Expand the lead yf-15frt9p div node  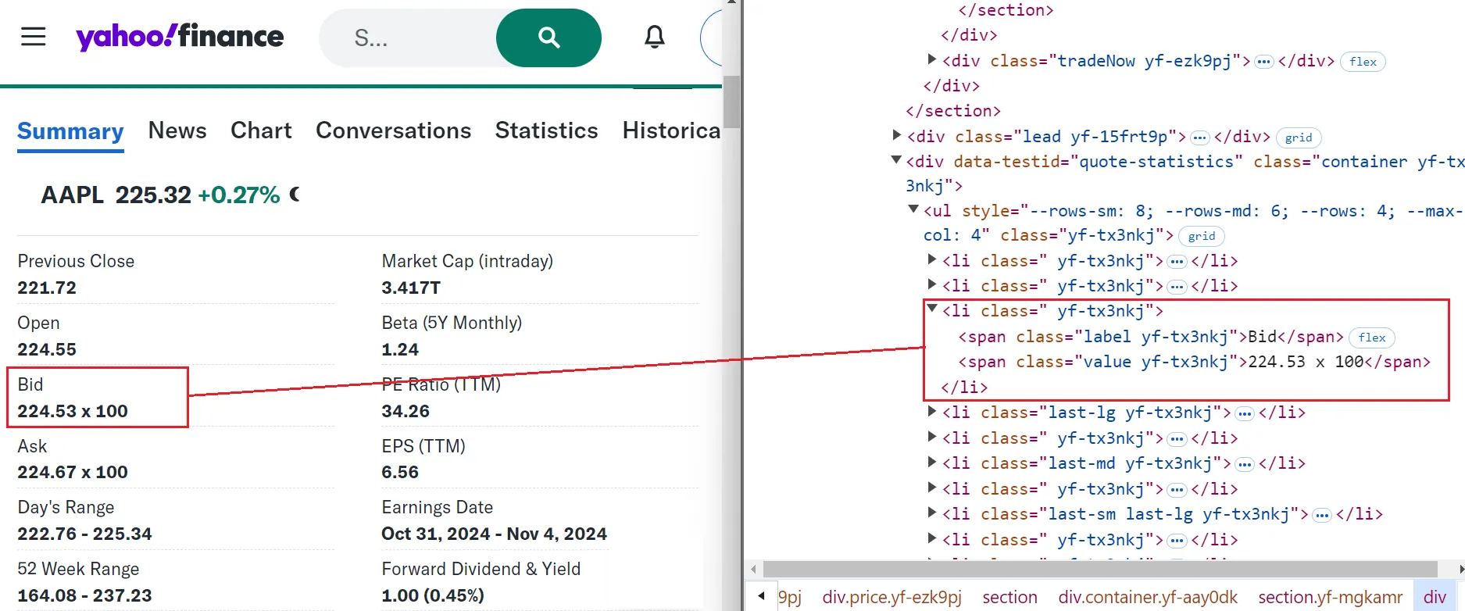(x=897, y=135)
